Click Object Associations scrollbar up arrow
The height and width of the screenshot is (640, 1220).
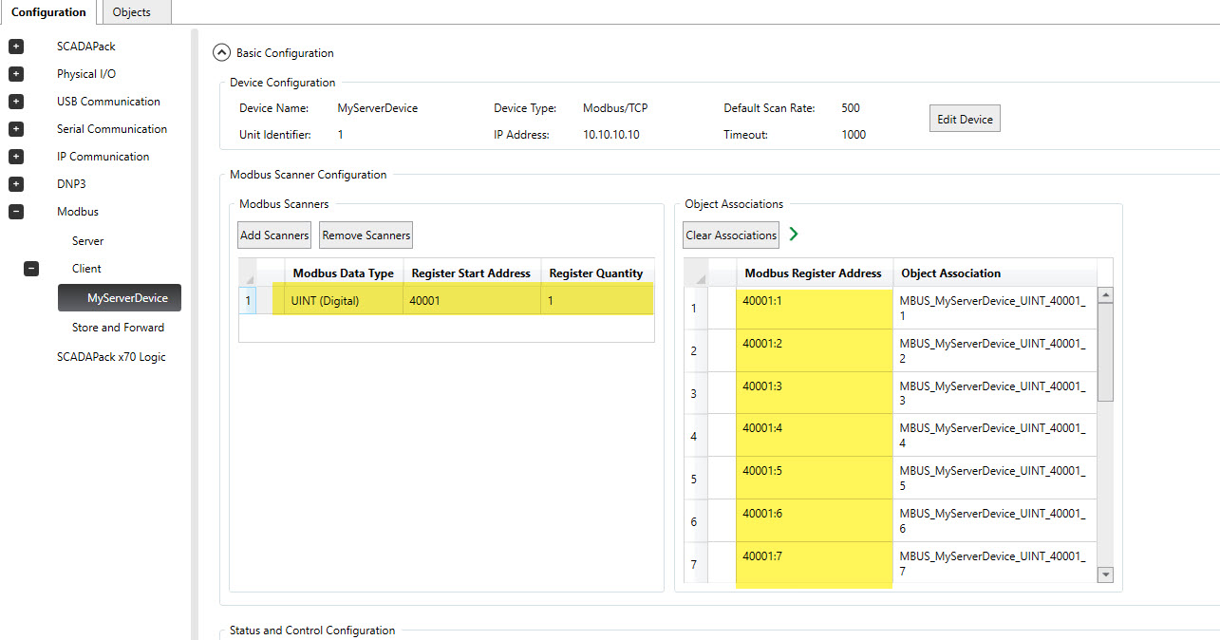click(1105, 295)
